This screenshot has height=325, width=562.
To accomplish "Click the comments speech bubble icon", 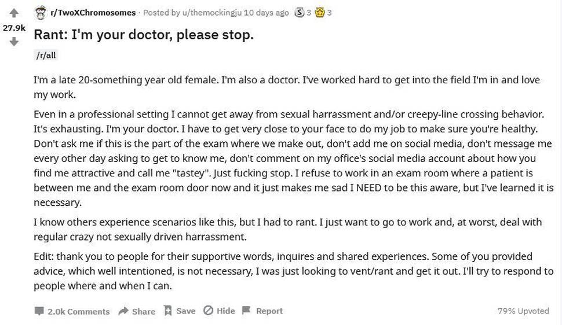I will coord(39,311).
